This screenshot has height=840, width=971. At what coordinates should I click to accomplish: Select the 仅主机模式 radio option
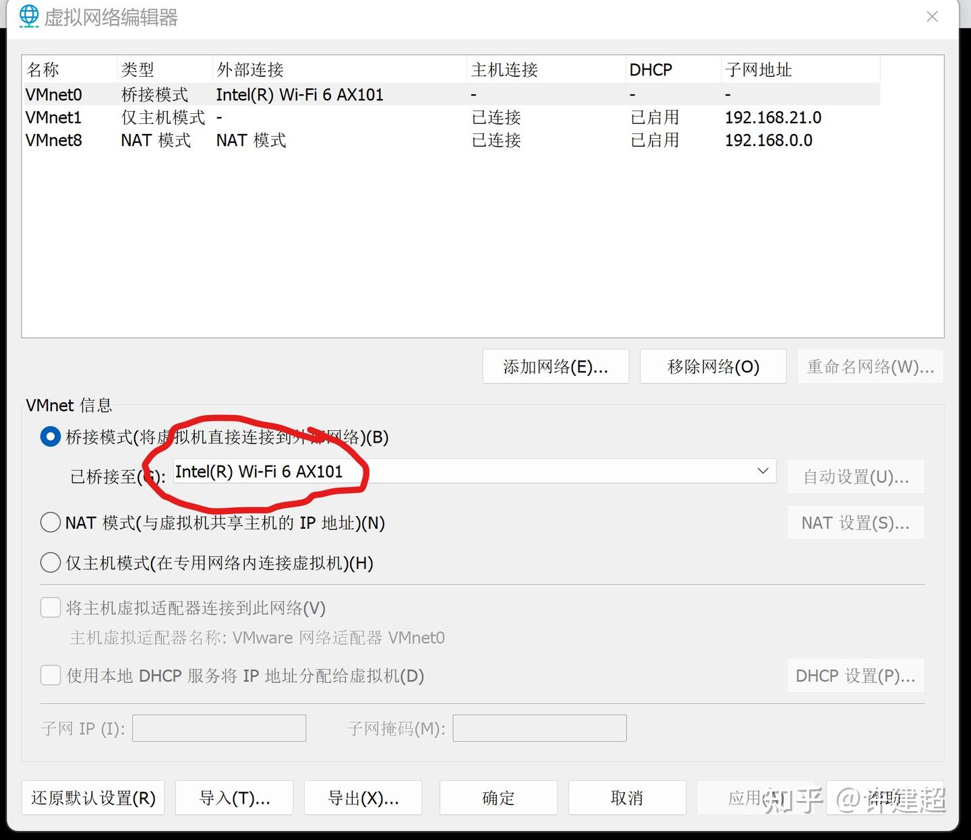[x=50, y=562]
